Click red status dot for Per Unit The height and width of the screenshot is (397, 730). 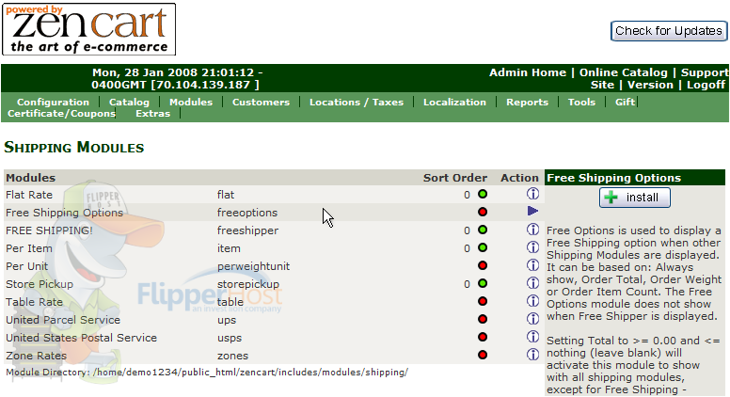click(483, 265)
